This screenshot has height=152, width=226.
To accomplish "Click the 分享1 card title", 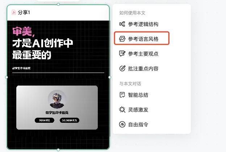I will pos(24,13).
